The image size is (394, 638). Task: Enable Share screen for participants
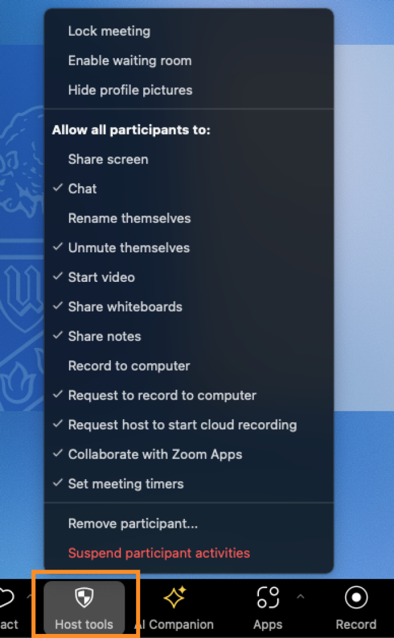coord(108,159)
